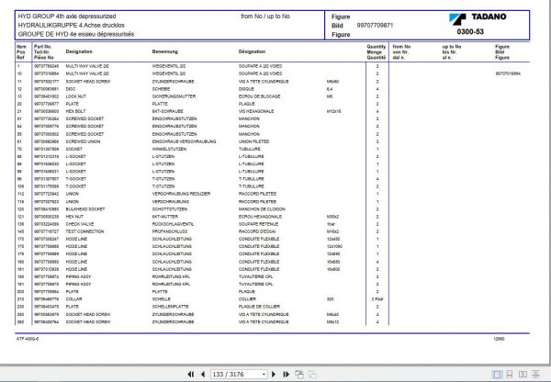Jump to the first page
This screenshot has height=382, width=551.
click(x=191, y=375)
